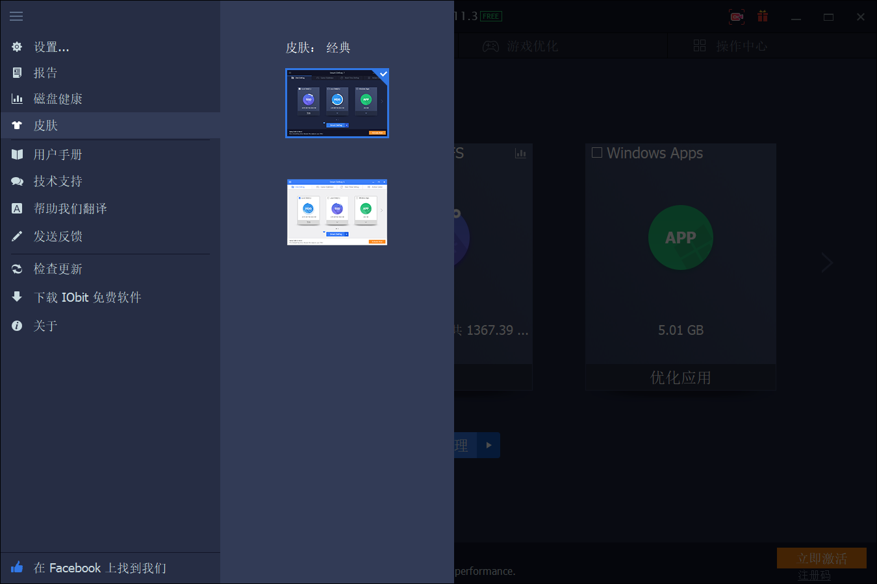Check the Windows Apps checkbox
The height and width of the screenshot is (584, 877).
point(597,152)
